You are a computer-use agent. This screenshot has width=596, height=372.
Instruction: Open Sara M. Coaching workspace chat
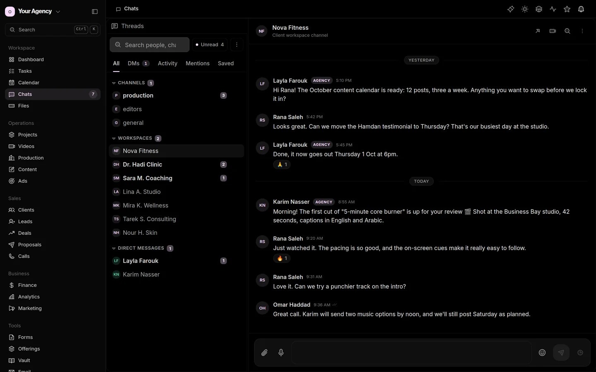(176, 178)
